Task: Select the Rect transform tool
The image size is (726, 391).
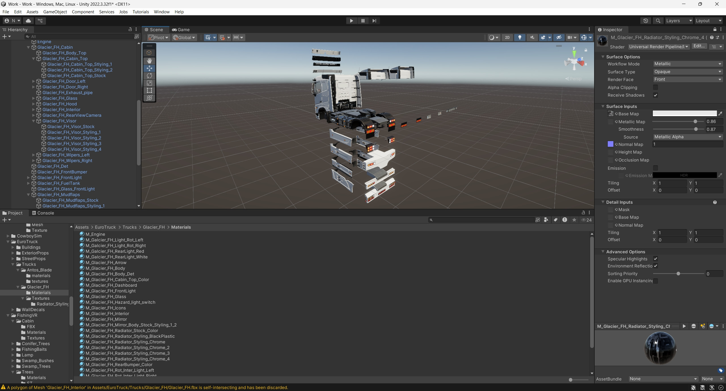Action: (149, 90)
